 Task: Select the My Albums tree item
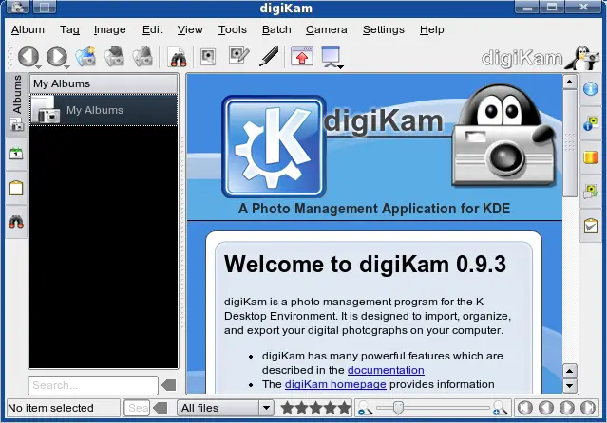tap(104, 110)
